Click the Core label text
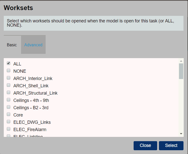 (18, 115)
